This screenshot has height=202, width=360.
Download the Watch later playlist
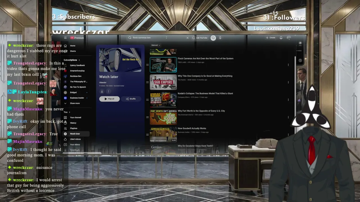pos(102,91)
